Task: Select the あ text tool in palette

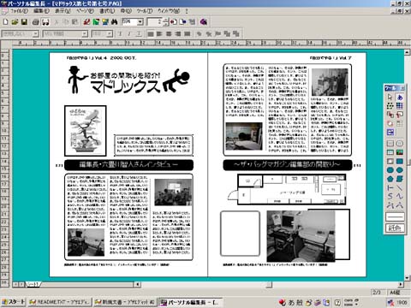Action: pos(400,98)
